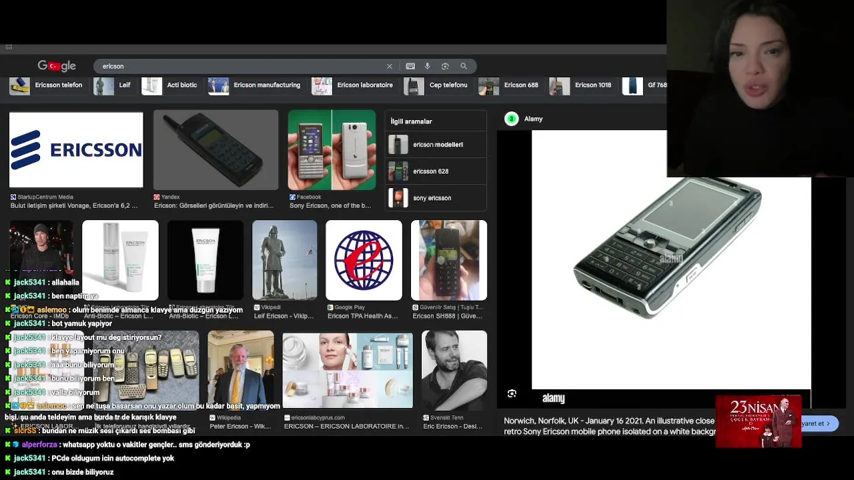Open the blue ERICSSON logo image result
The height and width of the screenshot is (480, 854).
[x=76, y=150]
